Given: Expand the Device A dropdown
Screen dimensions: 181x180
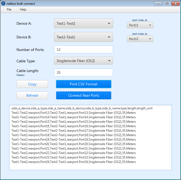Looking at the screenshot, I should coord(83,23).
